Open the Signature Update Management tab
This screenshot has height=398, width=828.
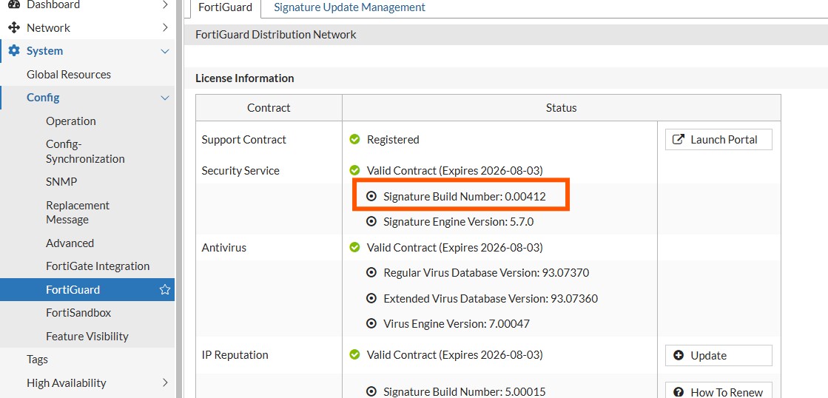click(349, 7)
